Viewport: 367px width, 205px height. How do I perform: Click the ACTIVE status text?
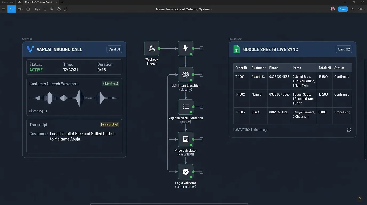click(x=36, y=70)
